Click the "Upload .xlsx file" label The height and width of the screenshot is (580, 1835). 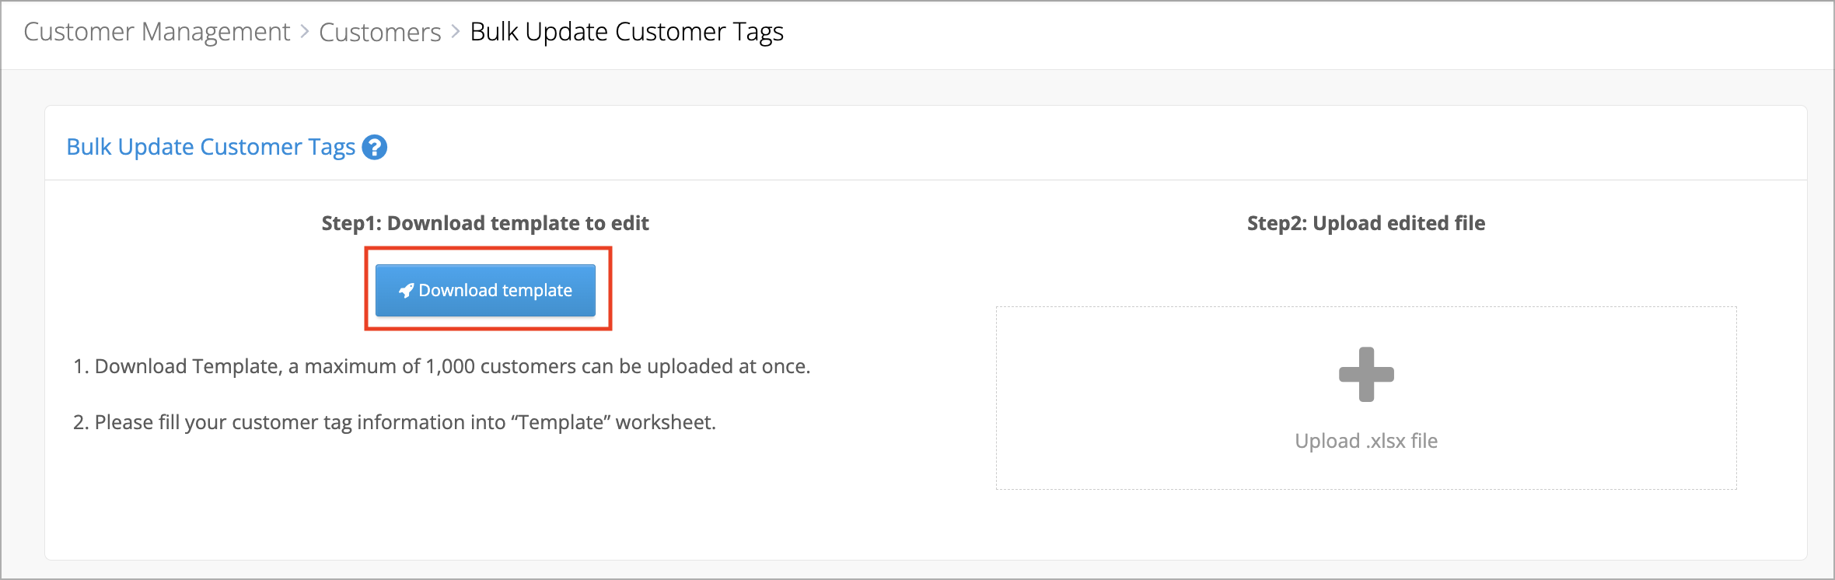point(1366,441)
